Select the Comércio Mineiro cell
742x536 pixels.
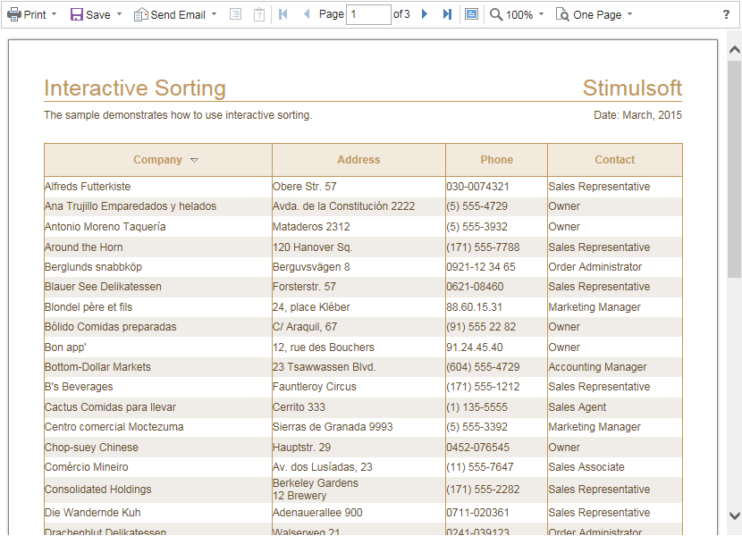[158, 467]
